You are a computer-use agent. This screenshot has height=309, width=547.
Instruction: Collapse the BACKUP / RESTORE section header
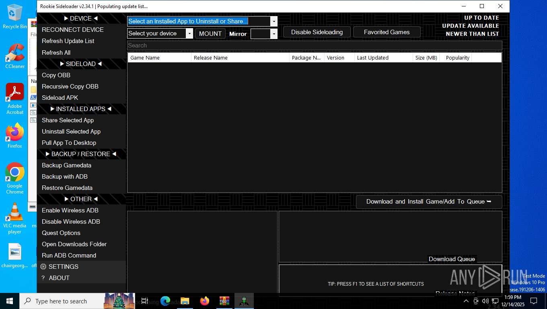click(x=81, y=154)
